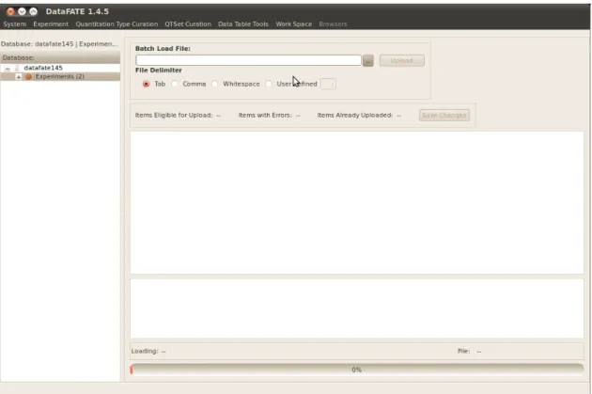Maximize the DataFATE window

click(x=33, y=11)
